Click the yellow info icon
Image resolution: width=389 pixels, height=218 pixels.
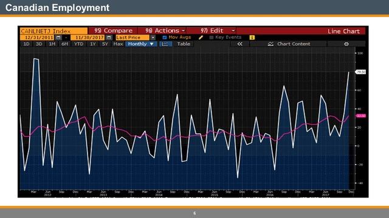[x=252, y=38]
